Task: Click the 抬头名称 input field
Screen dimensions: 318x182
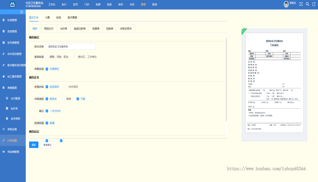Action: point(70,46)
